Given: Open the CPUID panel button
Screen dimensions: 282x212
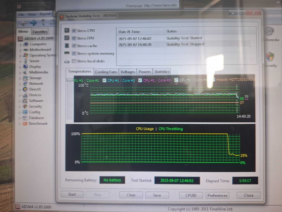Looking at the screenshot, I should [191, 195].
